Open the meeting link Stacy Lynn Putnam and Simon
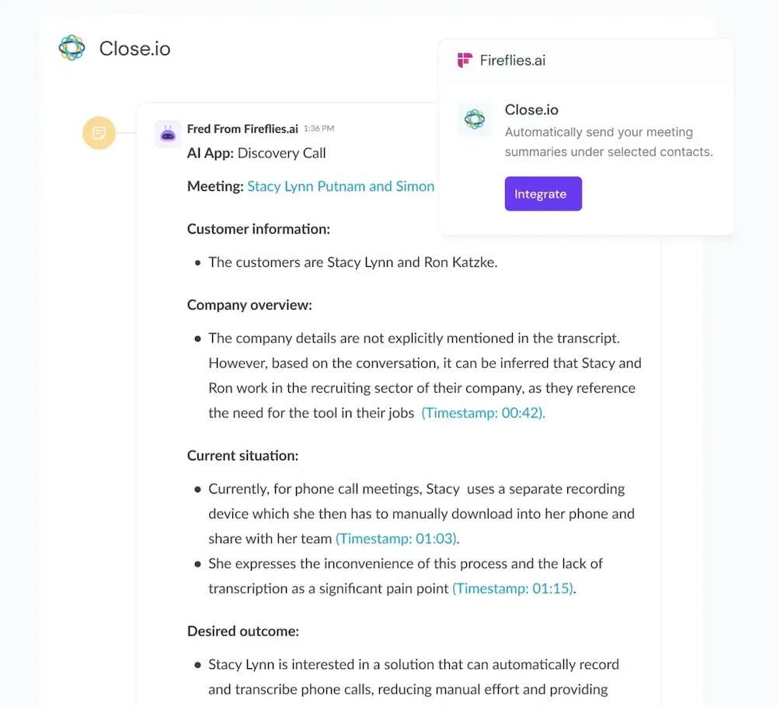The height and width of the screenshot is (707, 777). point(340,186)
